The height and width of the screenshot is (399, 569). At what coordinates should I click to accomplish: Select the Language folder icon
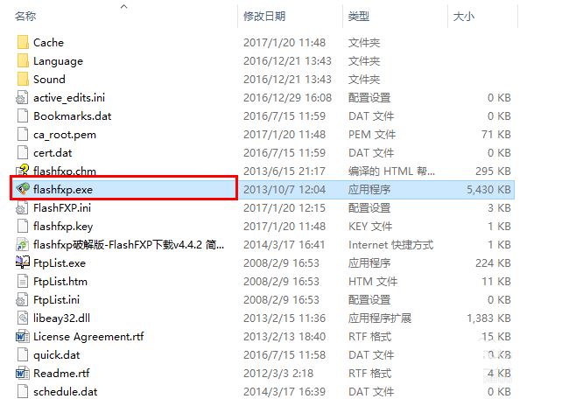point(23,61)
